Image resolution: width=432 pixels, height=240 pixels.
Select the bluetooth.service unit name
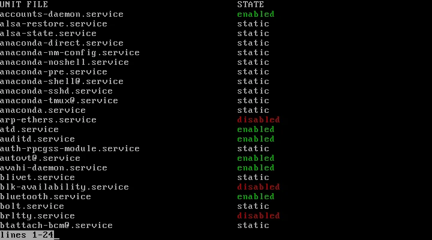[46, 197]
